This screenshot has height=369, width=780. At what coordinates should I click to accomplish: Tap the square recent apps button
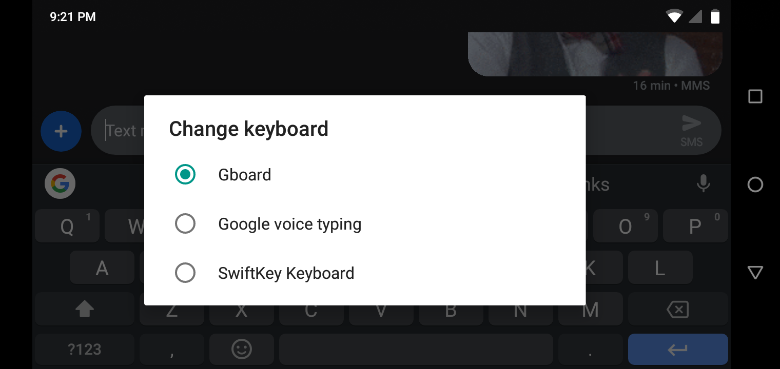[755, 96]
